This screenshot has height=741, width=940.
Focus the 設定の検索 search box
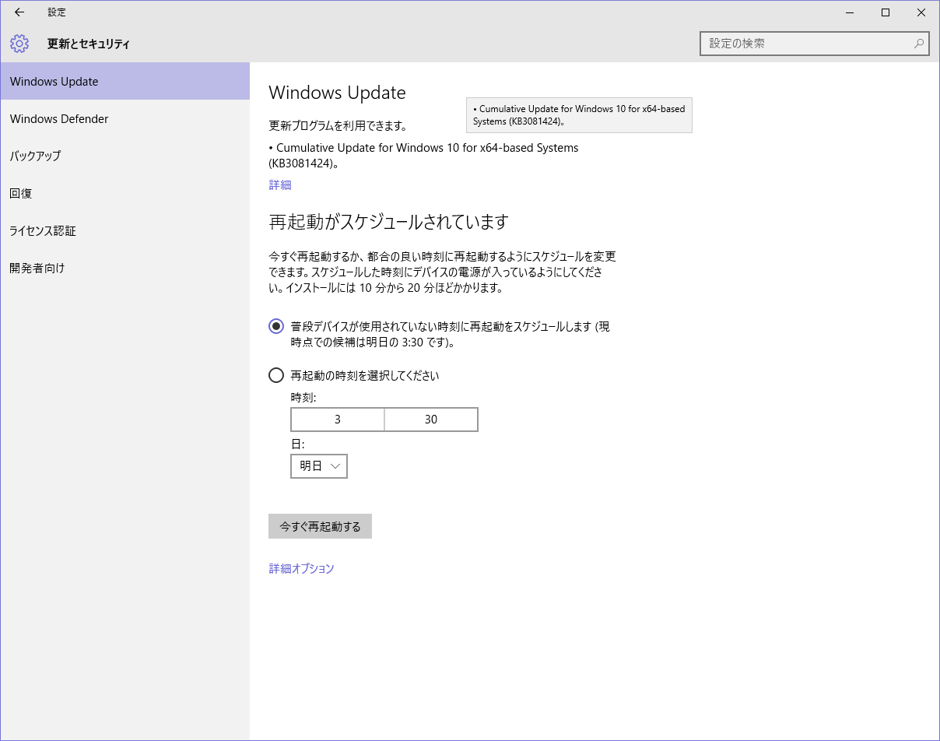click(x=815, y=44)
